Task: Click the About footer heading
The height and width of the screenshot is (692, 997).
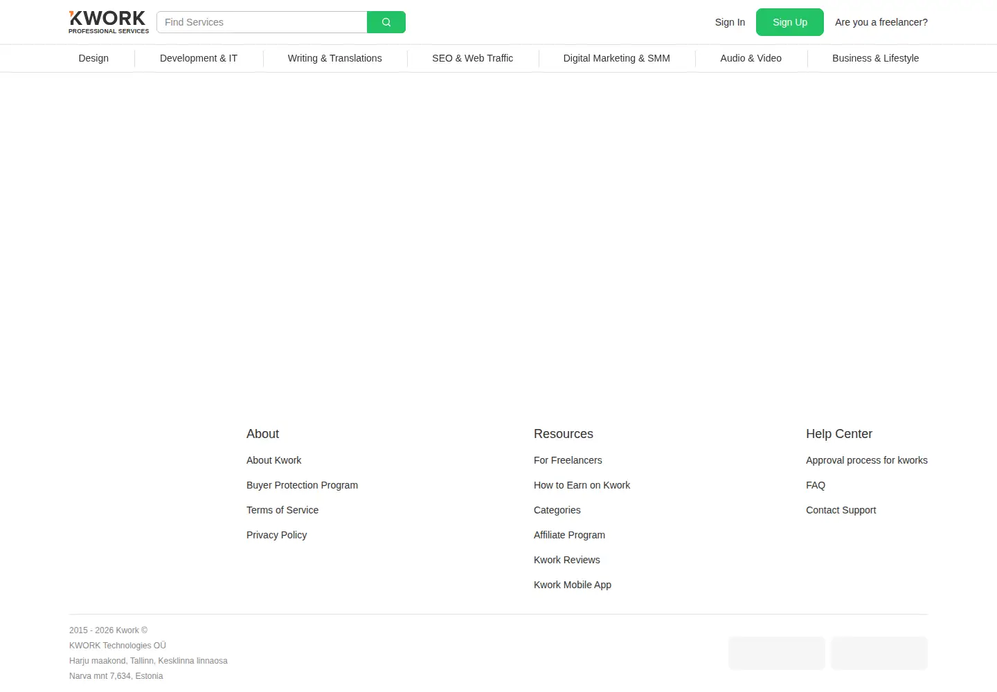Action: pyautogui.click(x=263, y=434)
